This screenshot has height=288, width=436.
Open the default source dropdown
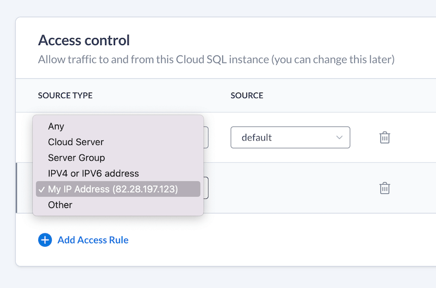pyautogui.click(x=290, y=138)
